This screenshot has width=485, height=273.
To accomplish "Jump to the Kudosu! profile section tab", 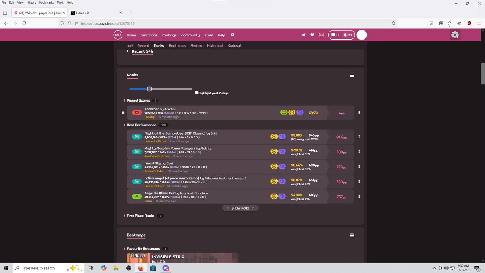I will (234, 46).
